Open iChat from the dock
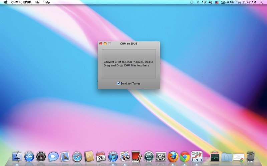Image resolution: width=267 pixels, height=166 pixels. [x=53, y=157]
